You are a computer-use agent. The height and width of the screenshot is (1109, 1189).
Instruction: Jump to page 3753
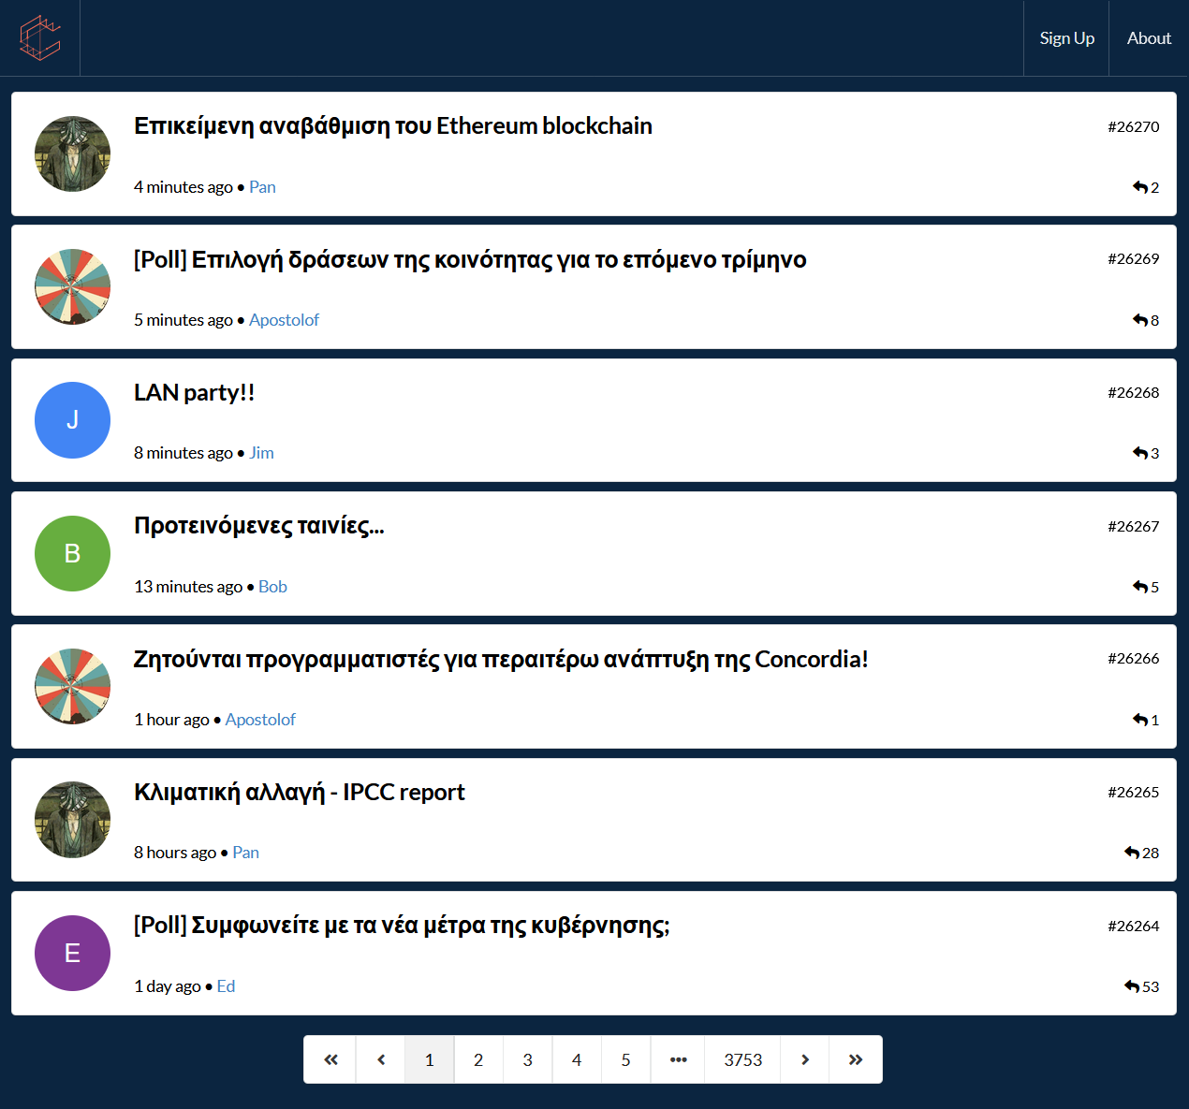pyautogui.click(x=742, y=1059)
